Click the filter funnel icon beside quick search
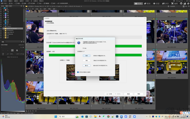The image size is (190, 119). click(x=189, y=6)
